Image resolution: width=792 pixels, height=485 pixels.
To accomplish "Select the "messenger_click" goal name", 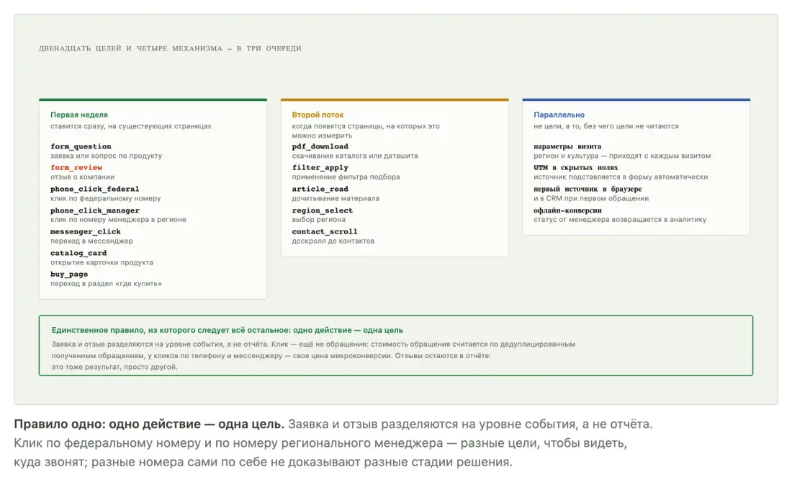I will click(x=86, y=231).
